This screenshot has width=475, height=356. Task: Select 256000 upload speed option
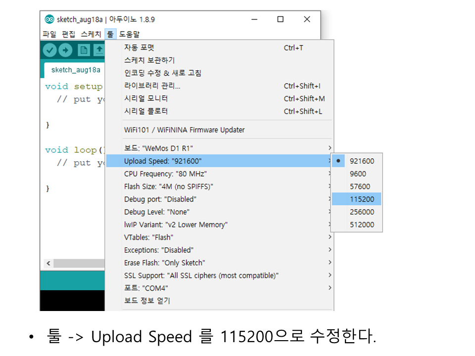coord(357,212)
